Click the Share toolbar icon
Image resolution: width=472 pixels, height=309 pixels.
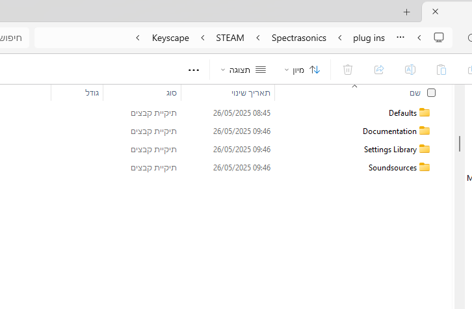pyautogui.click(x=379, y=70)
